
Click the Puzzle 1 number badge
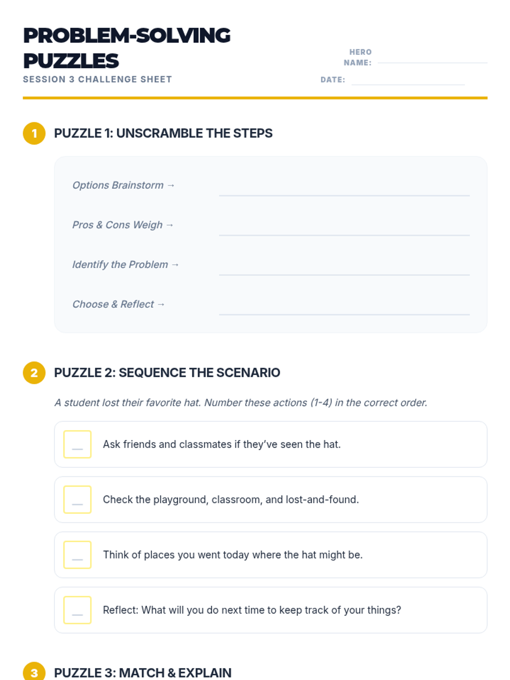(34, 133)
